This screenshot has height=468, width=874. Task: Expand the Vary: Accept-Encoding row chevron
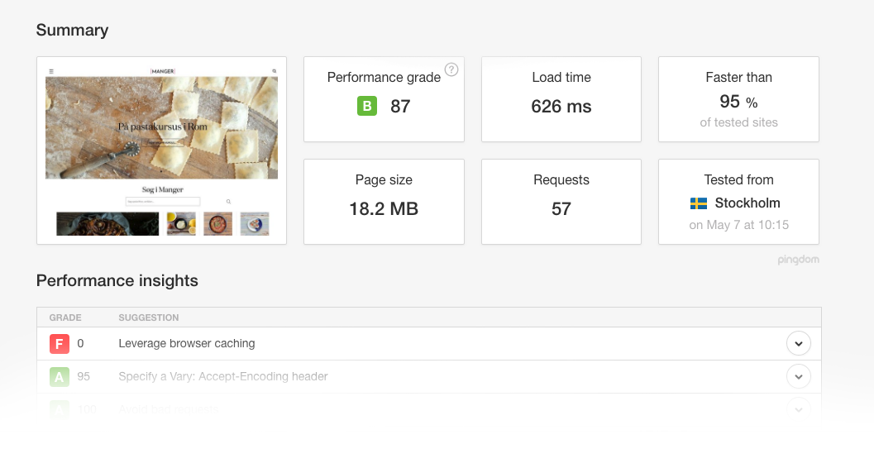click(798, 376)
